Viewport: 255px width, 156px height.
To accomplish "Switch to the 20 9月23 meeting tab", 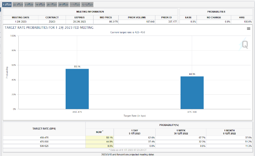I will click(x=63, y=4).
